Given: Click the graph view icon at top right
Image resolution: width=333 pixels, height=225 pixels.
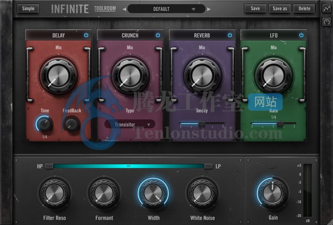Looking at the screenshot, I should pos(327,9).
